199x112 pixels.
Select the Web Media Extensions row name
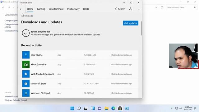[42, 74]
